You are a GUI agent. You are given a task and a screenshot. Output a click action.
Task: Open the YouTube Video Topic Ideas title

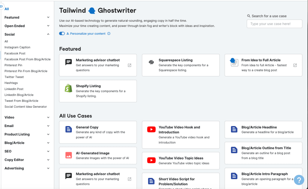pos(181,158)
